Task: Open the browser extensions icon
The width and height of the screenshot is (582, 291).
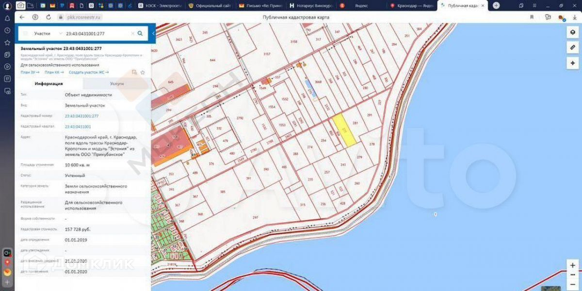Action: (548, 17)
